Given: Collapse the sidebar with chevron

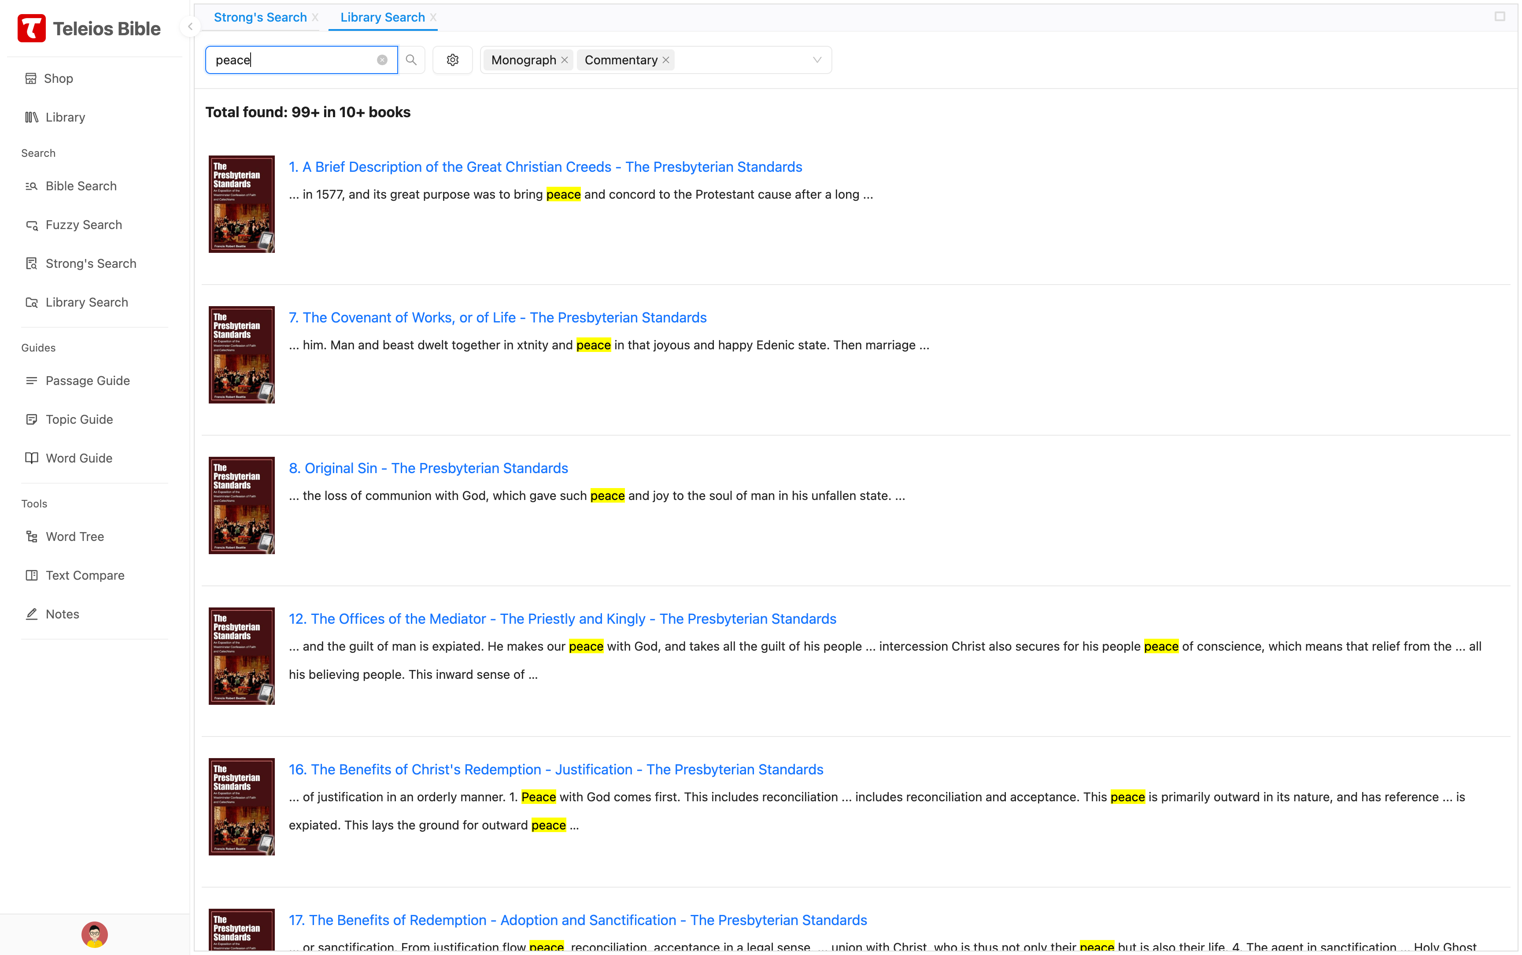Looking at the screenshot, I should [190, 26].
